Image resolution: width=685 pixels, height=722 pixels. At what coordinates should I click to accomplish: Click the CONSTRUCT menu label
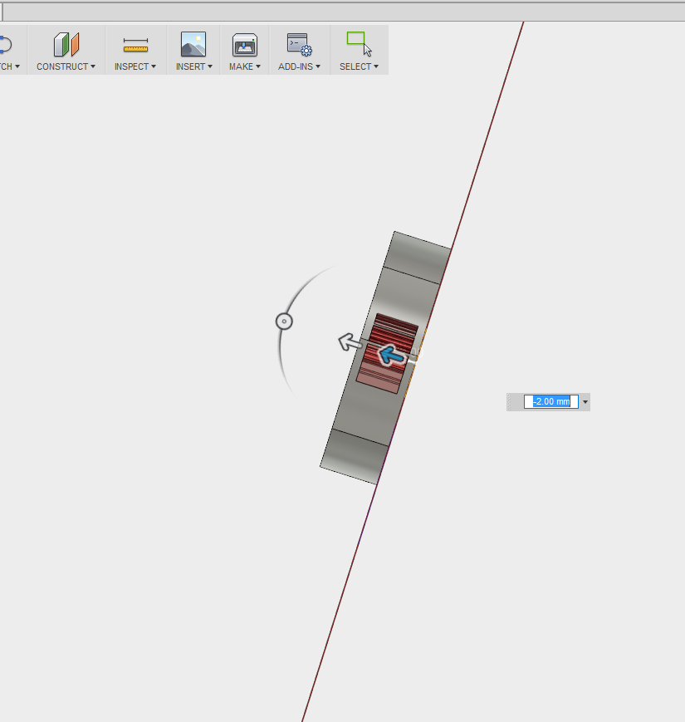(61, 67)
